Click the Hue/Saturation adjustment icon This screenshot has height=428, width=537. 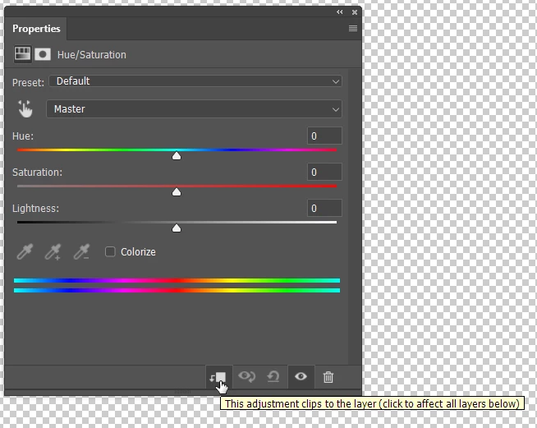[x=22, y=54]
